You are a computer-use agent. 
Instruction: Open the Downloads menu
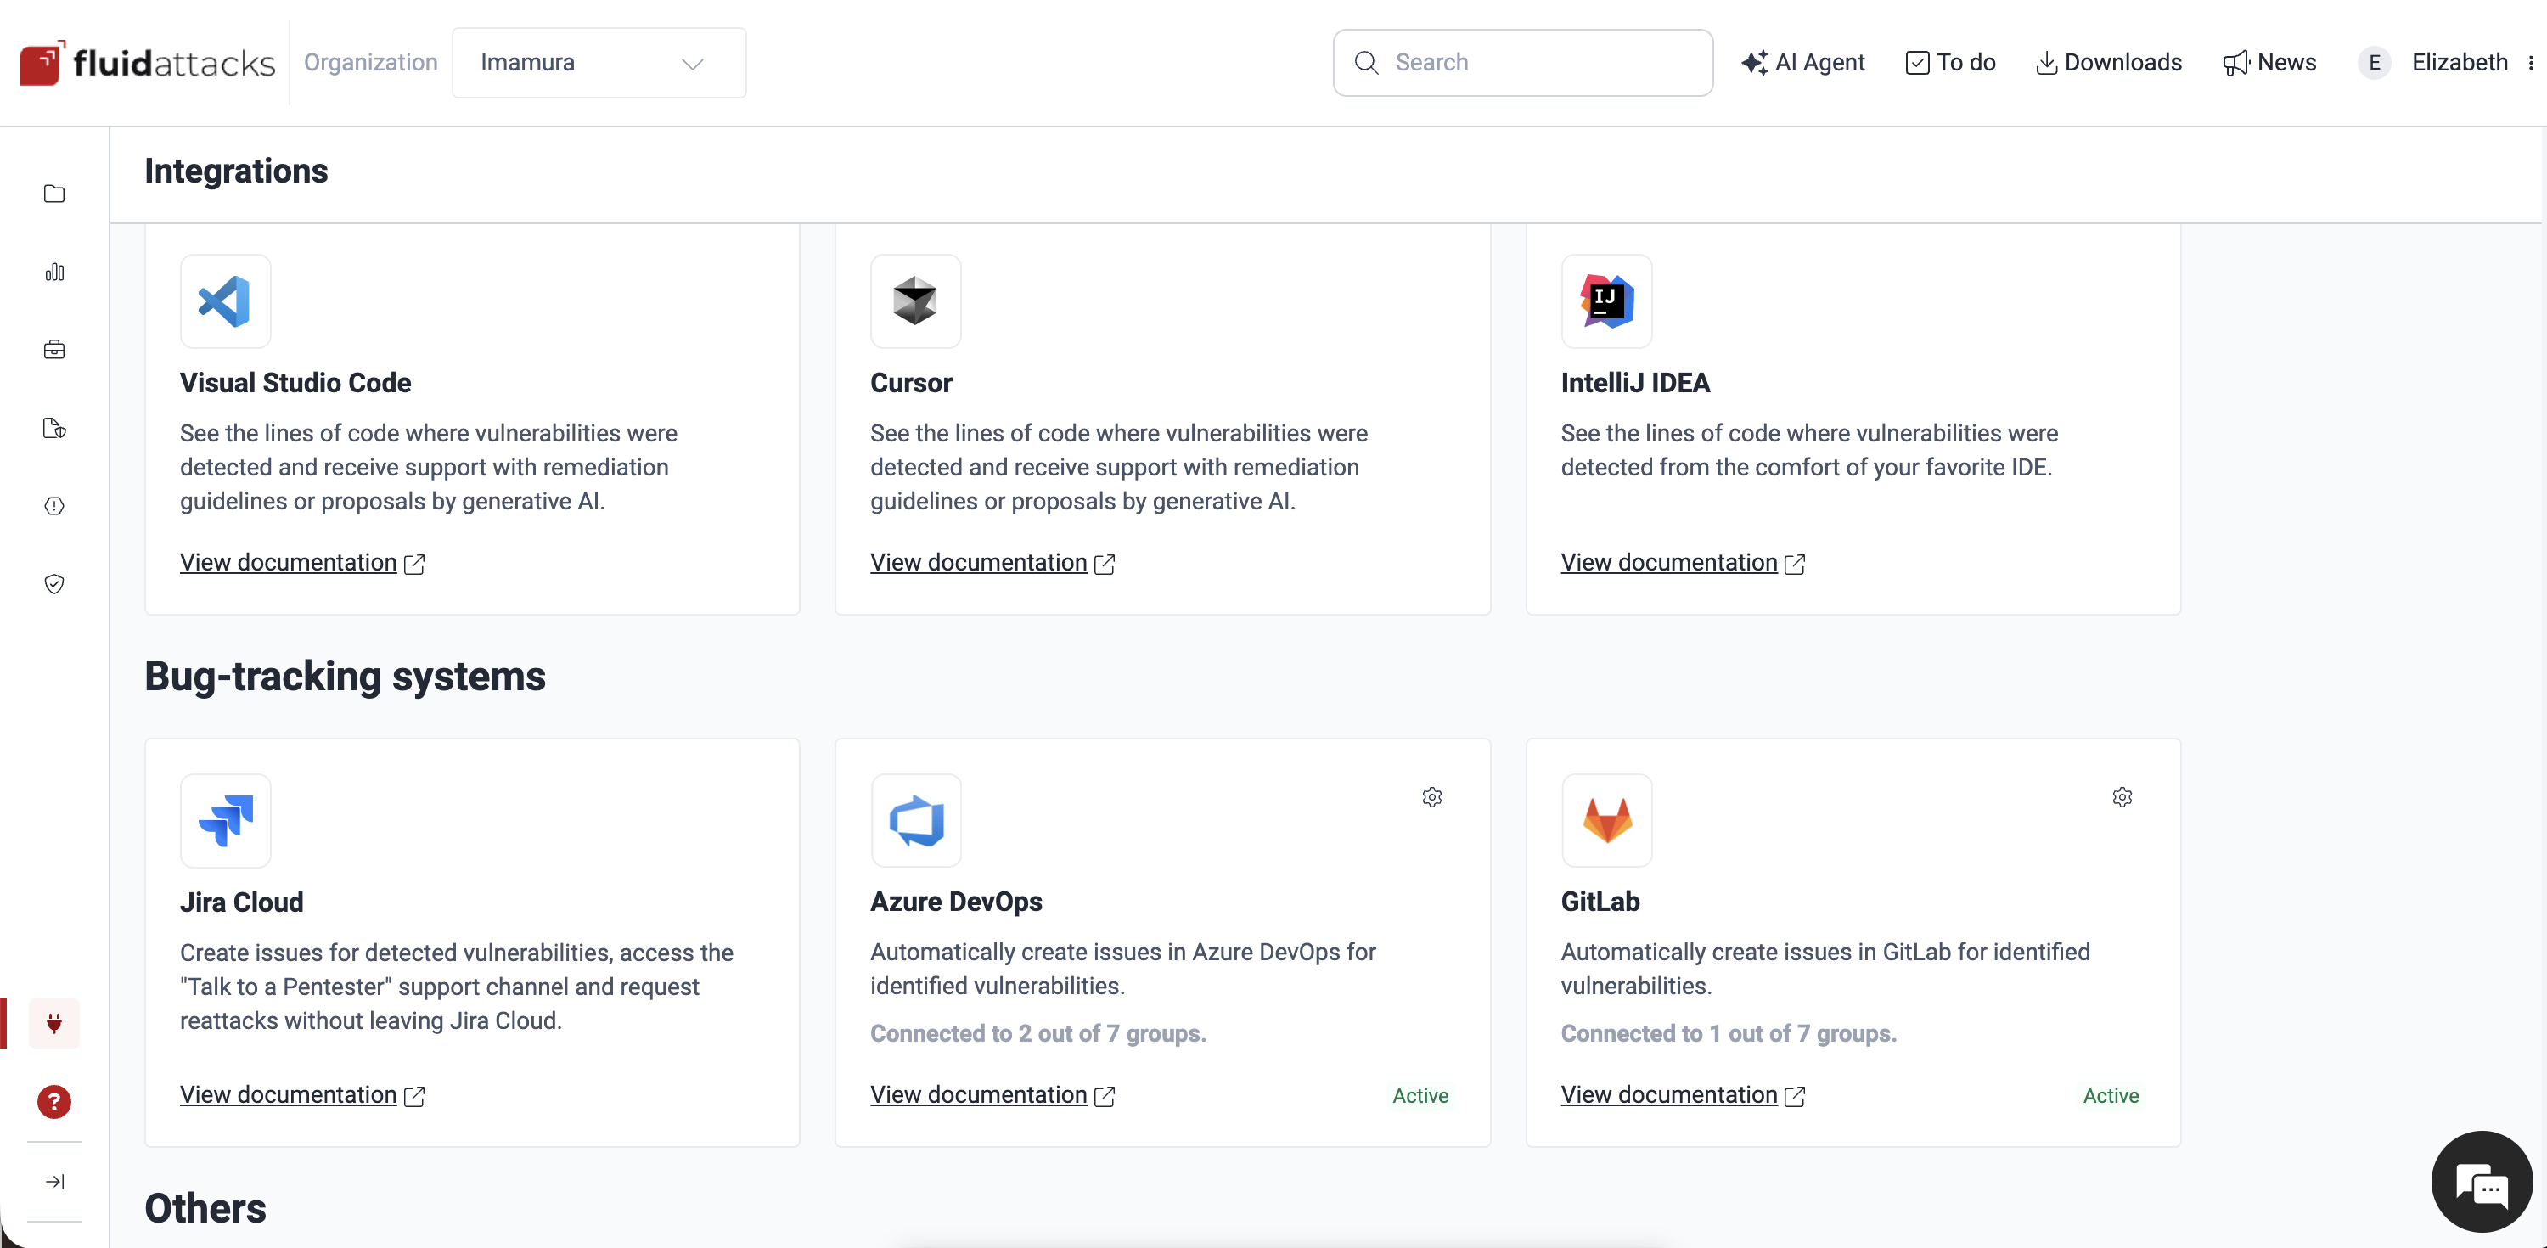point(2108,62)
